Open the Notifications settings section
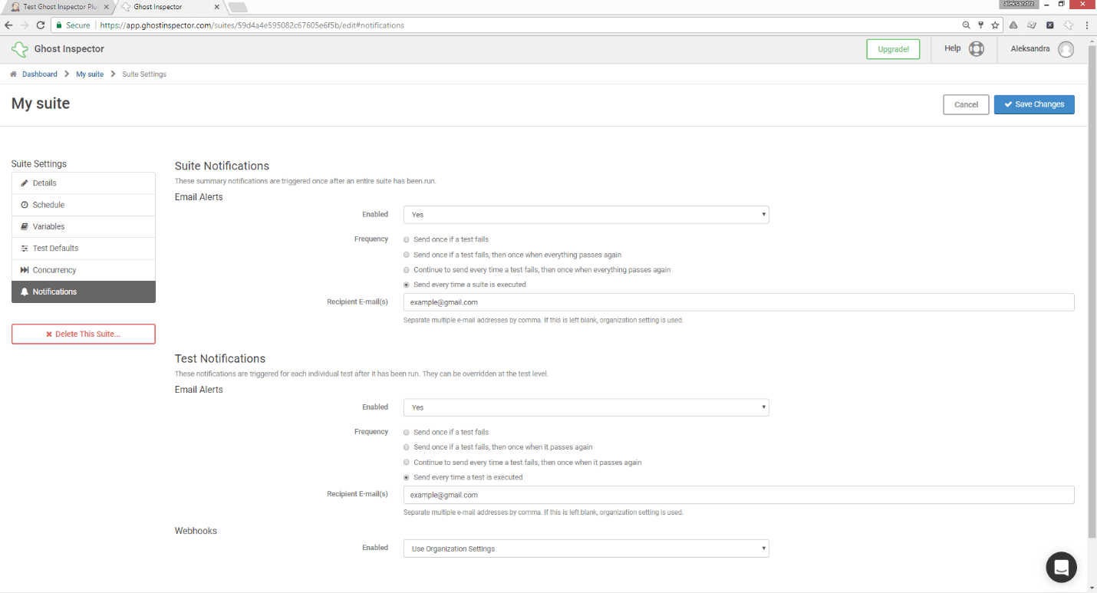This screenshot has height=593, width=1097. 84,292
